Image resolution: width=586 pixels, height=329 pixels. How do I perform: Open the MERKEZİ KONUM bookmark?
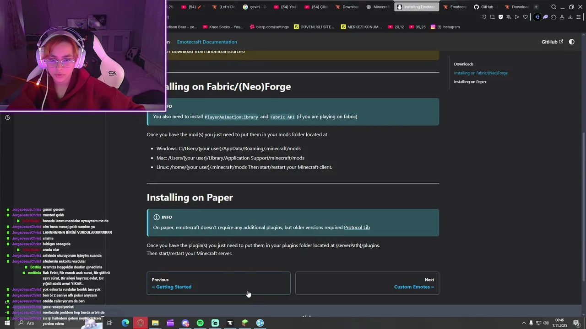pos(361,27)
